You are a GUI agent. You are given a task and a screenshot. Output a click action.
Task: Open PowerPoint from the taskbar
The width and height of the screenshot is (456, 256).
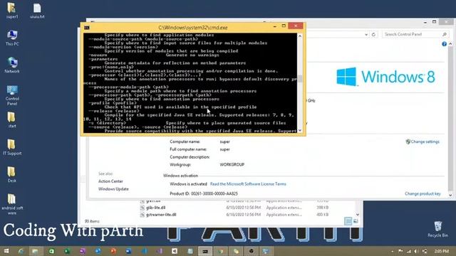tap(113, 251)
